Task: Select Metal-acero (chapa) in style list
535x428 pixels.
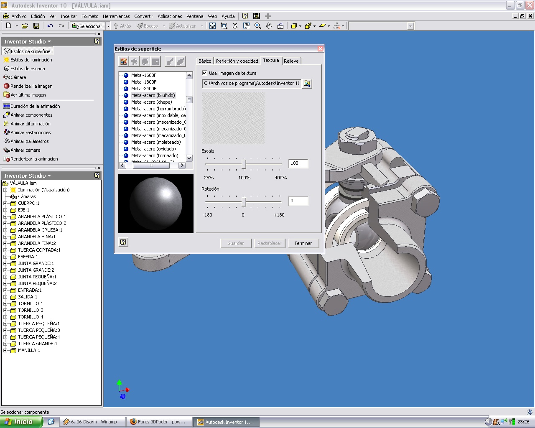Action: coord(151,102)
